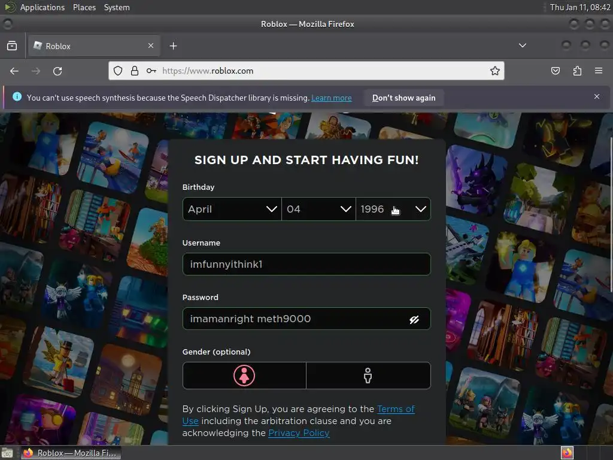Open the Firefox hamburger application menu

click(599, 71)
